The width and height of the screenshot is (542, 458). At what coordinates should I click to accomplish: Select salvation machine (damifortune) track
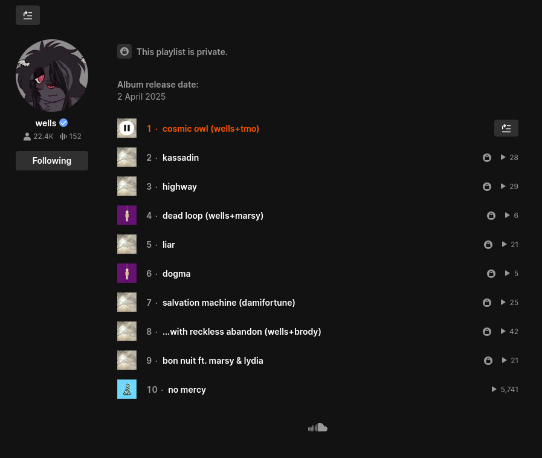coord(228,303)
